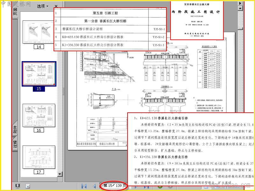Image resolution: width=255 pixels, height=191 pixels.
Task: Click the highlighted page 15 thumbnail
Action: point(39,74)
